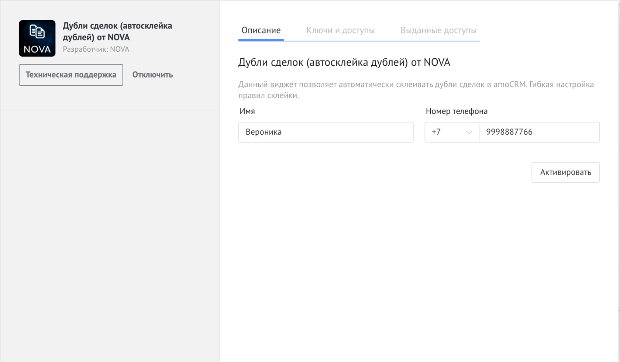Click the NOVA widget logo icon
Screen dimensions: 620x362
pyautogui.click(x=37, y=38)
